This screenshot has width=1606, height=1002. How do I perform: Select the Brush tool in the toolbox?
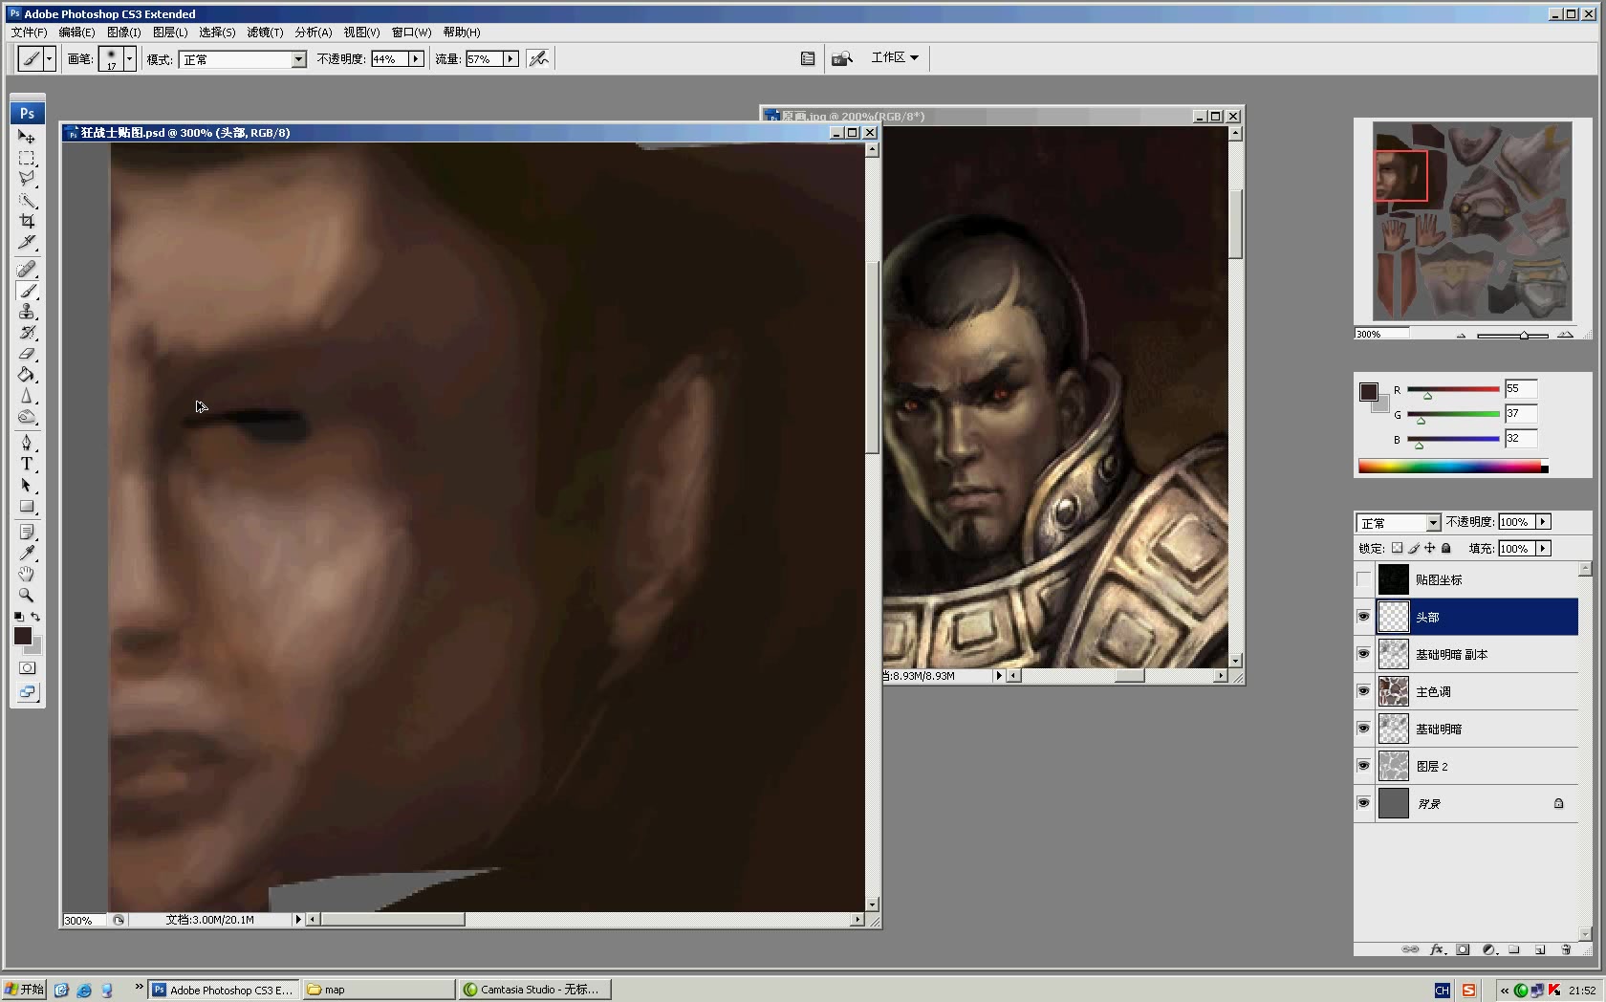click(27, 291)
